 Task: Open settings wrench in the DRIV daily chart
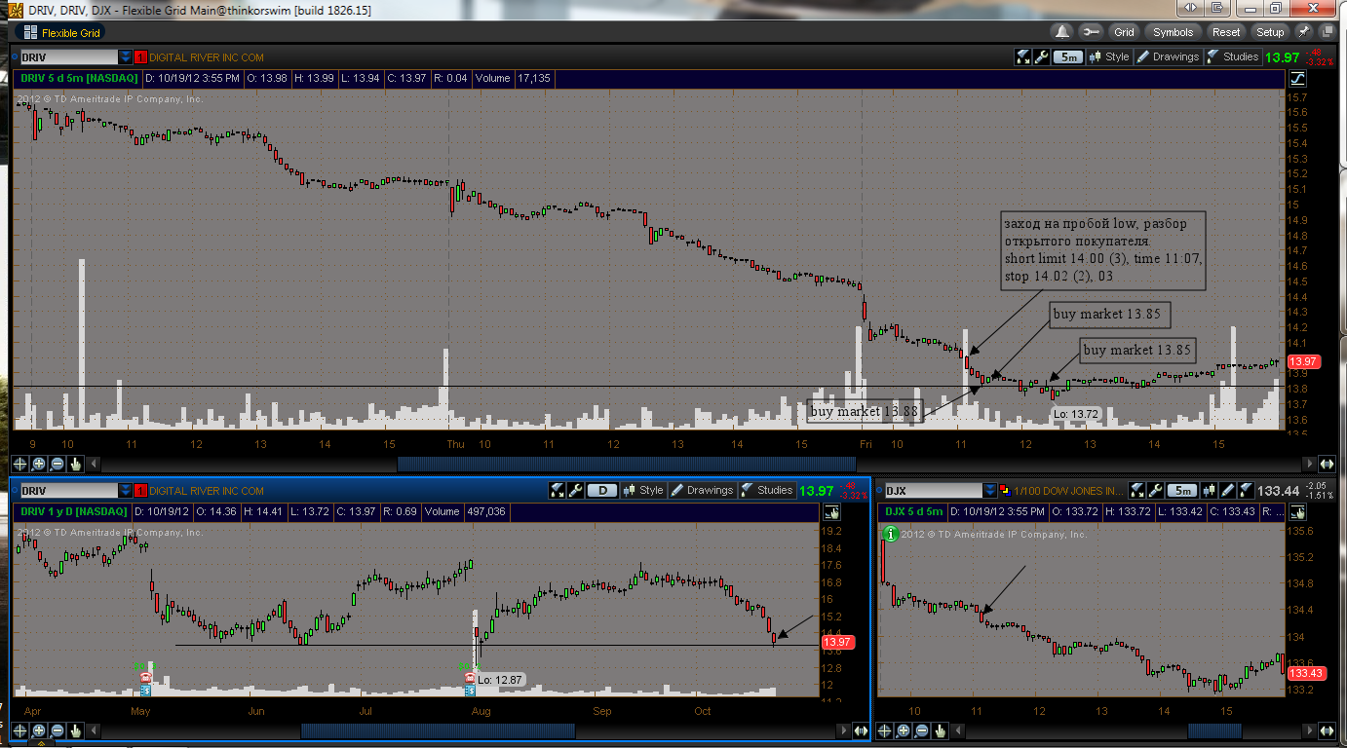coord(576,490)
